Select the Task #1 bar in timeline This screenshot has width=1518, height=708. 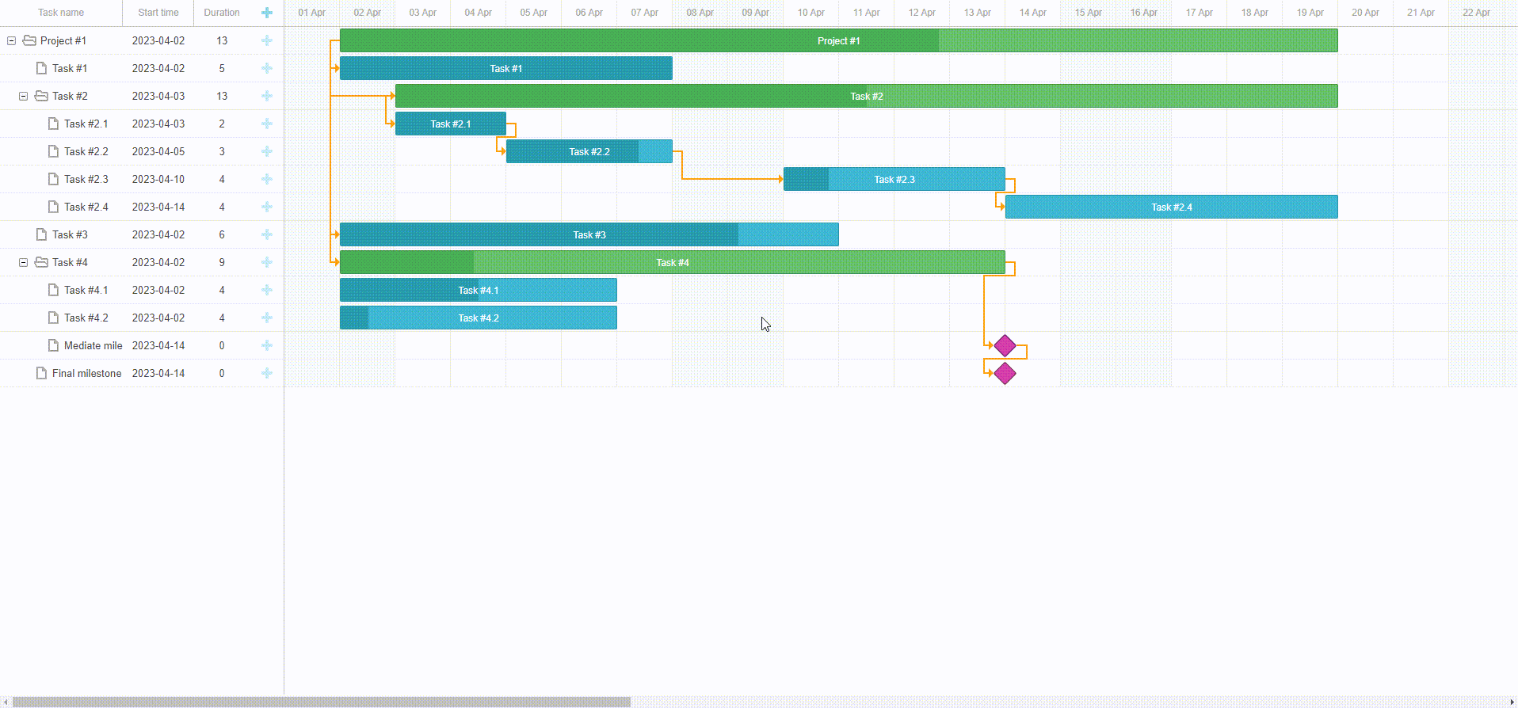tap(506, 68)
